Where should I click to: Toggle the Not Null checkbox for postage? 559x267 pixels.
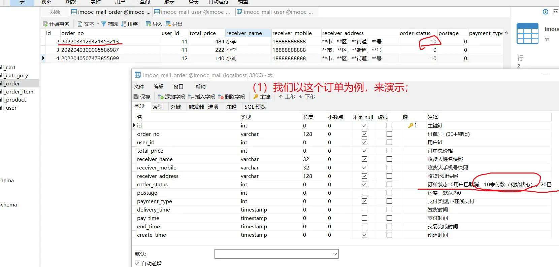click(364, 193)
